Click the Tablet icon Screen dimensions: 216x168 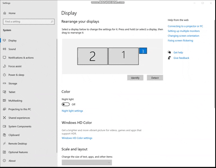click(x=4, y=92)
